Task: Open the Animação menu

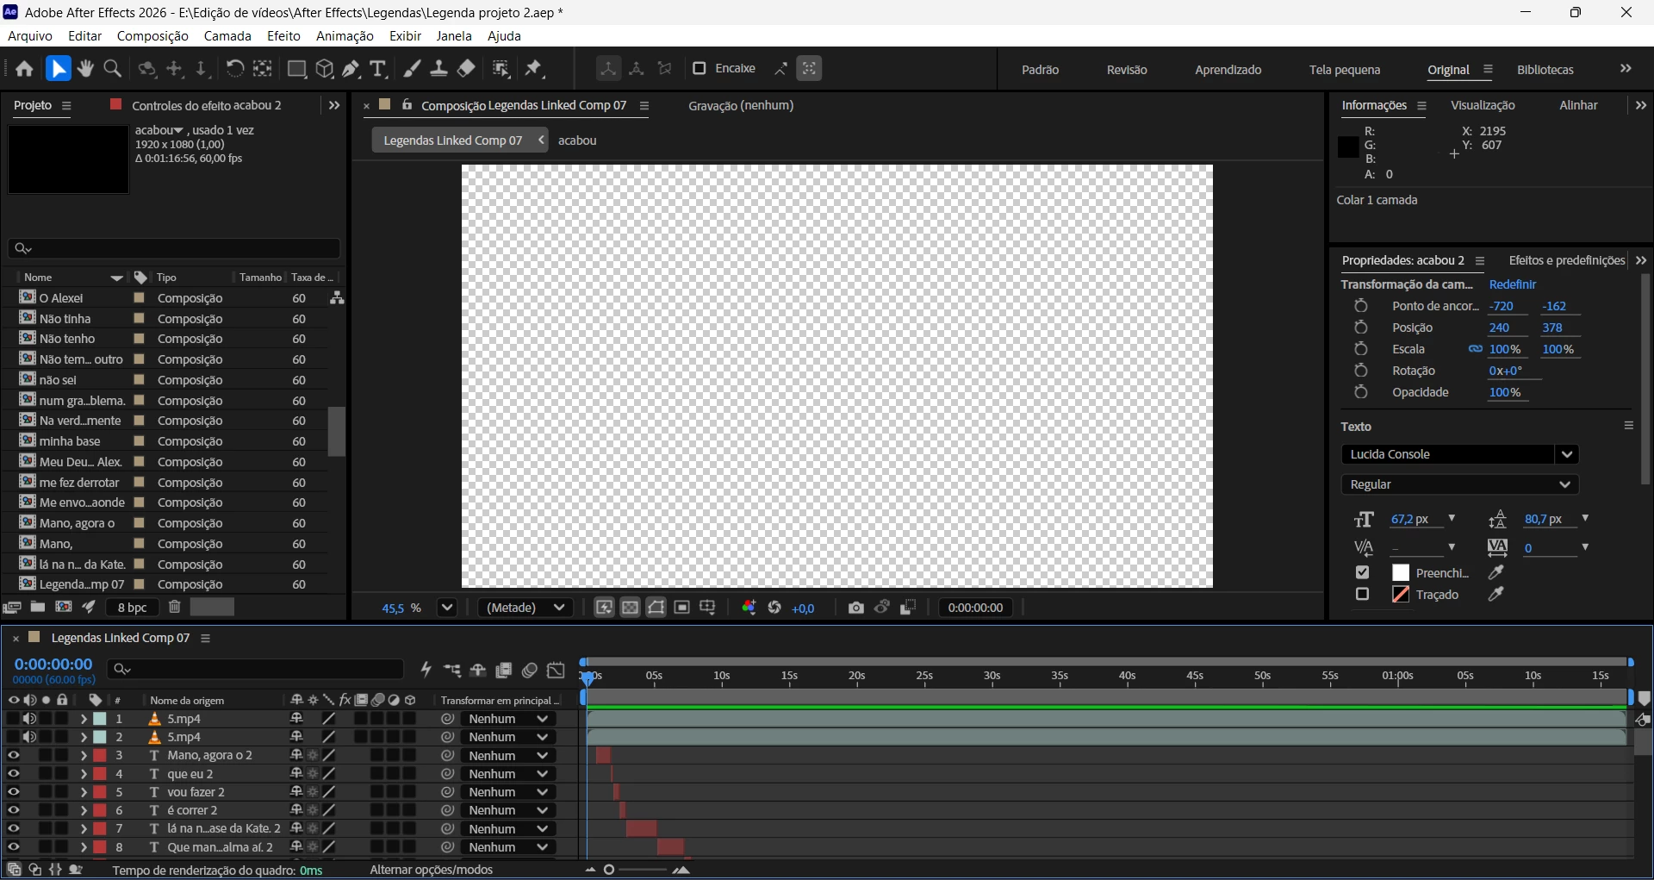Action: 345,36
